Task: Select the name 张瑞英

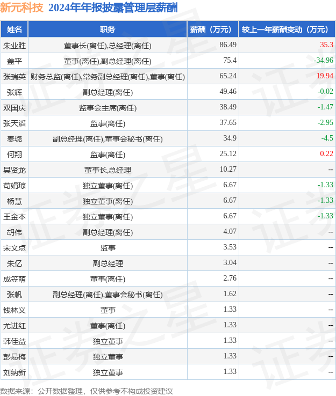Action: (x=15, y=77)
